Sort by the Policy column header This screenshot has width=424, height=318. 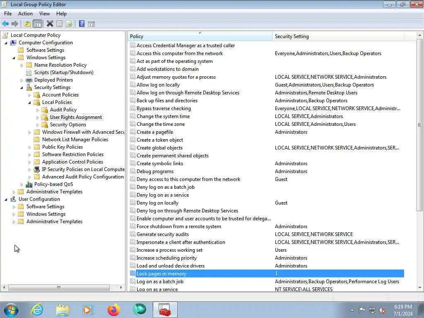(200, 36)
